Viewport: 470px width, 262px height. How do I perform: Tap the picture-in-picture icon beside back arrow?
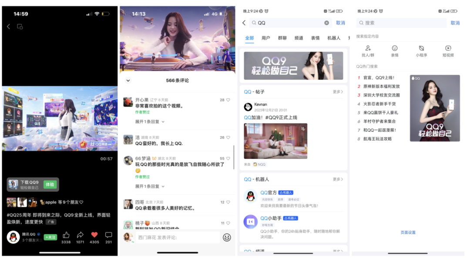pyautogui.click(x=20, y=27)
